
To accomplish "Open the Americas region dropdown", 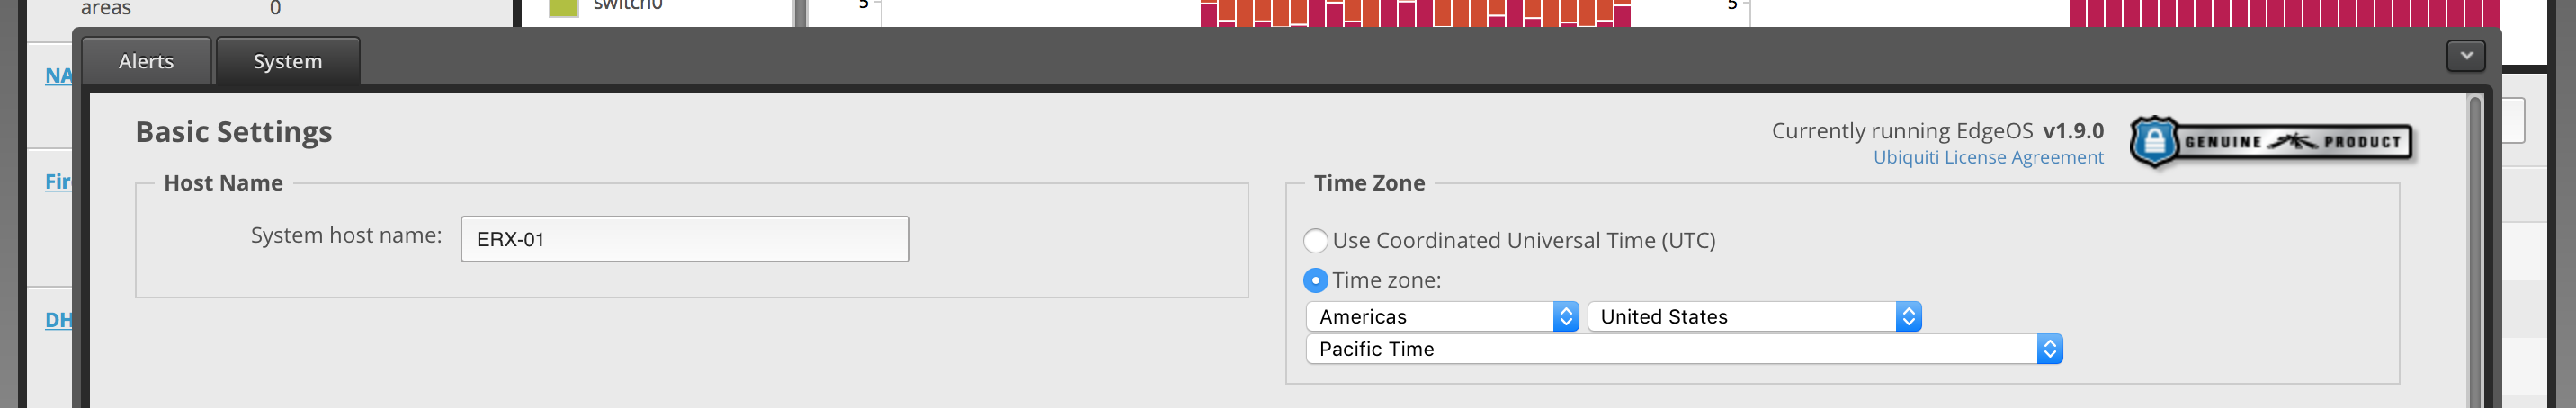I will (x=1441, y=317).
